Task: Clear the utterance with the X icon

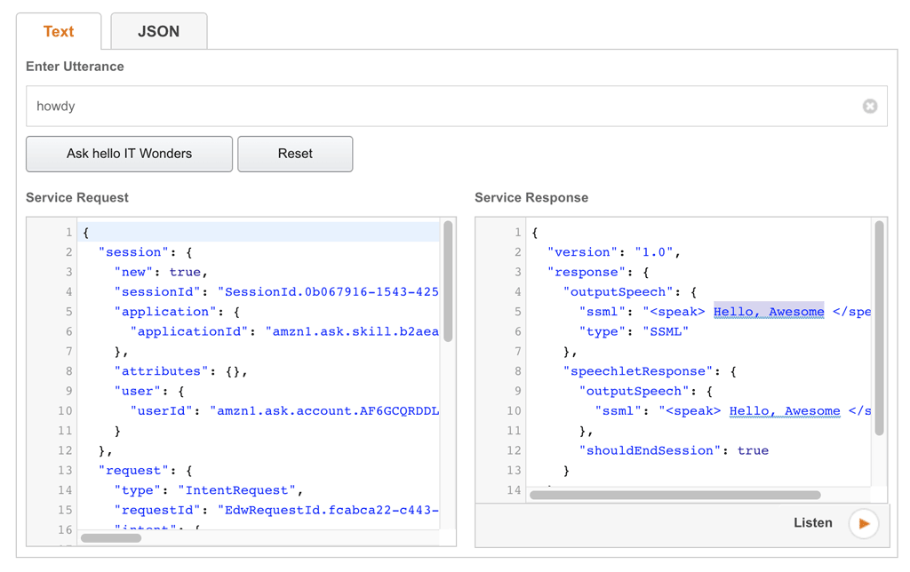Action: click(x=869, y=107)
